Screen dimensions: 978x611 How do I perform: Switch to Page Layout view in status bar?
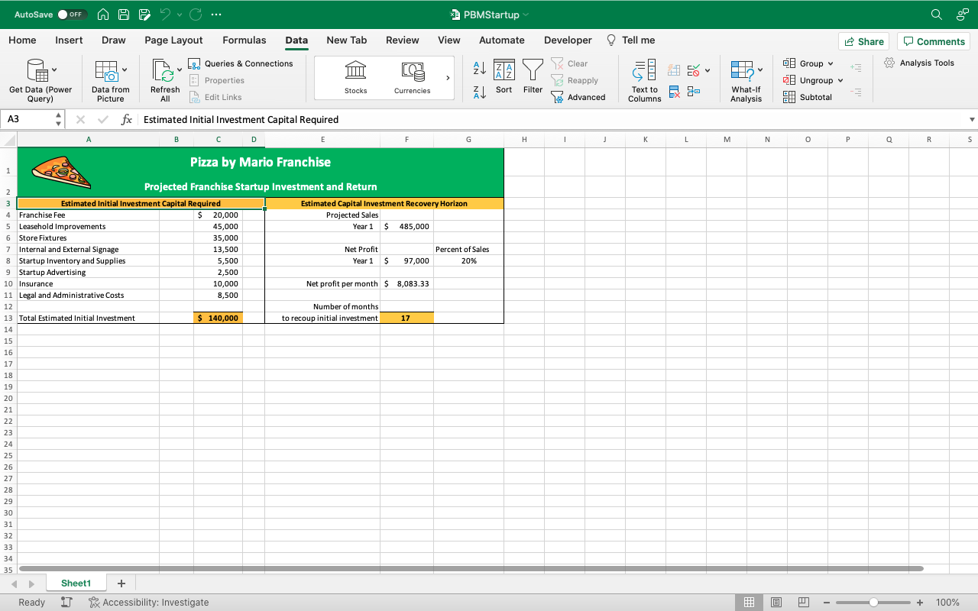click(x=776, y=602)
